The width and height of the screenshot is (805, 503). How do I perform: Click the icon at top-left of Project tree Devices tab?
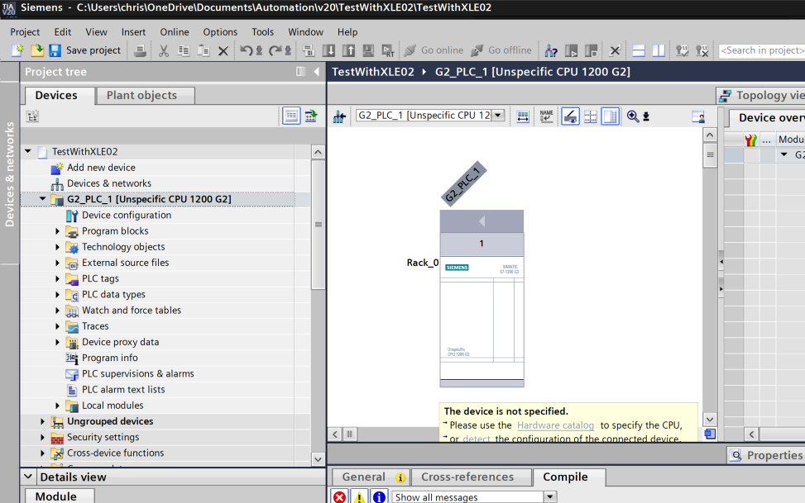tap(33, 116)
